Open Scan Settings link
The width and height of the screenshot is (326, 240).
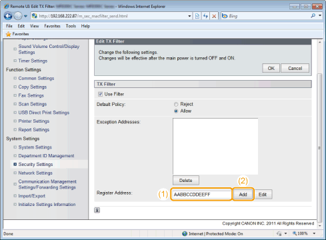click(33, 104)
